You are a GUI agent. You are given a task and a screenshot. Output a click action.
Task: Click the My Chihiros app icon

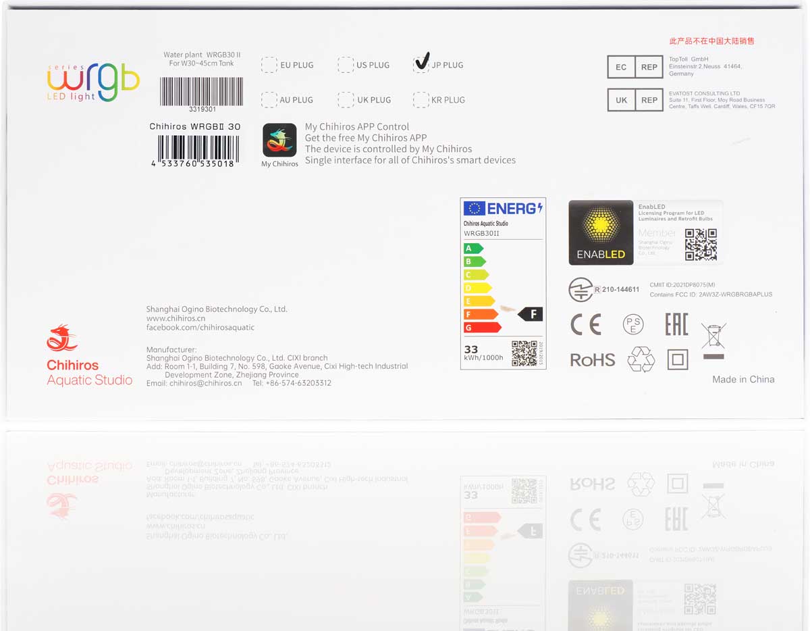[x=279, y=140]
